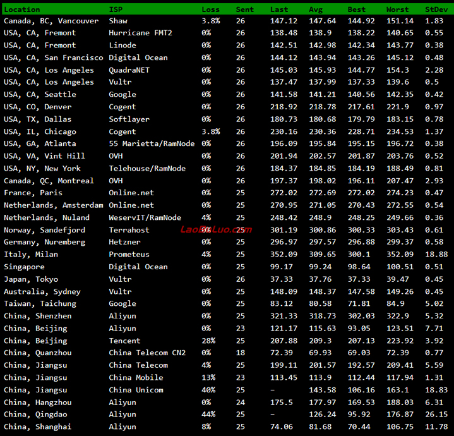Click the Location column header
This screenshot has height=436, width=454.
[x=22, y=9]
